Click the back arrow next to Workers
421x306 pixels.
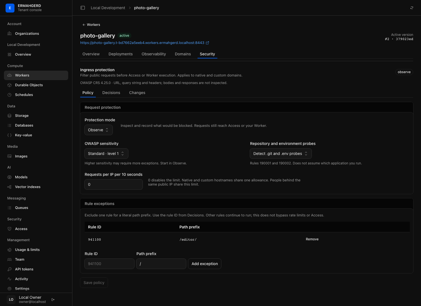click(84, 25)
